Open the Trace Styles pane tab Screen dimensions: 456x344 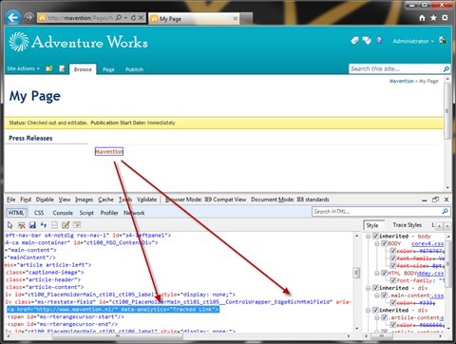tap(408, 225)
